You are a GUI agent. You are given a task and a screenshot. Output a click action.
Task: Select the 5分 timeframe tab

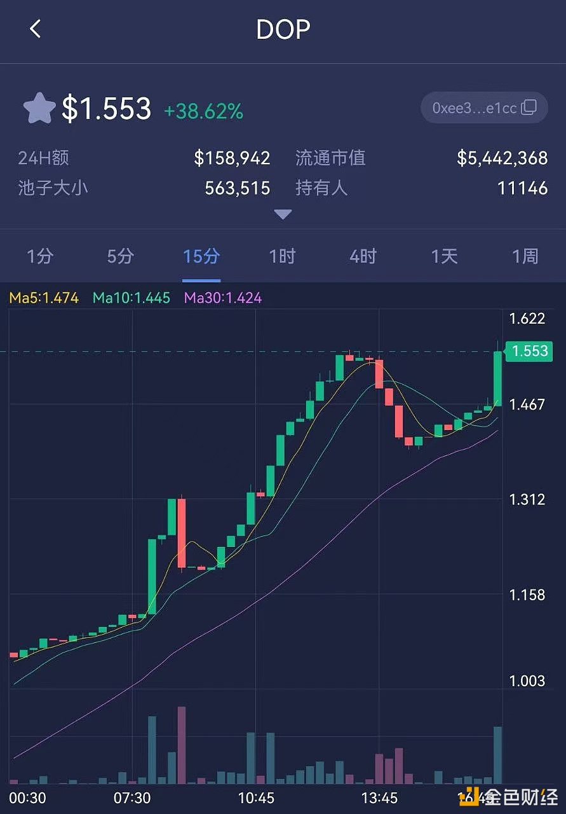tap(121, 256)
